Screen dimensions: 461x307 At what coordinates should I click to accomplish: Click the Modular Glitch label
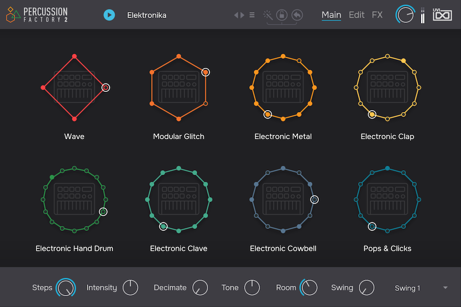pos(179,136)
